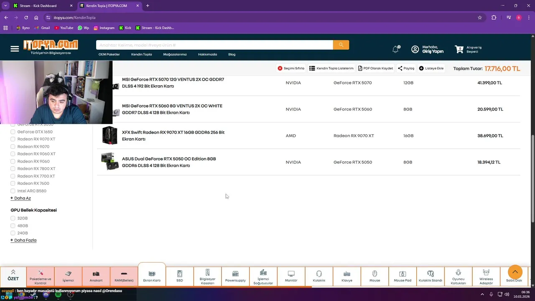Click the product search input field
This screenshot has width=535, height=301.
pyautogui.click(x=214, y=45)
